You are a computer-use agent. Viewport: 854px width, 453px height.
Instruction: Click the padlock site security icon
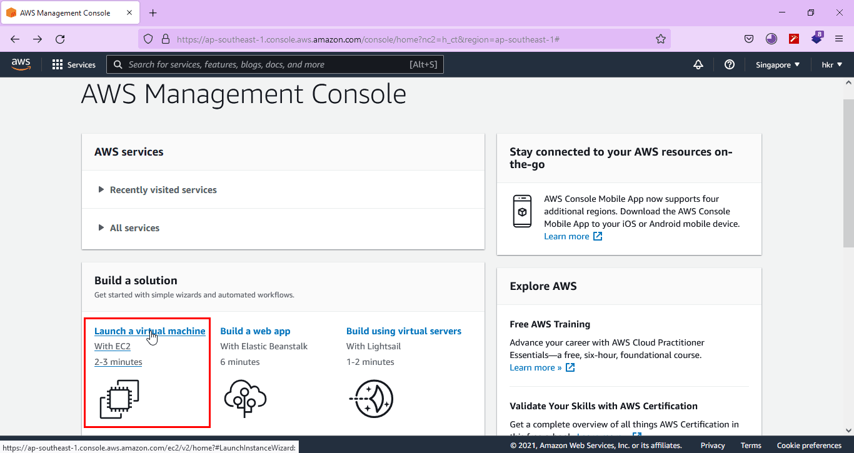[166, 39]
